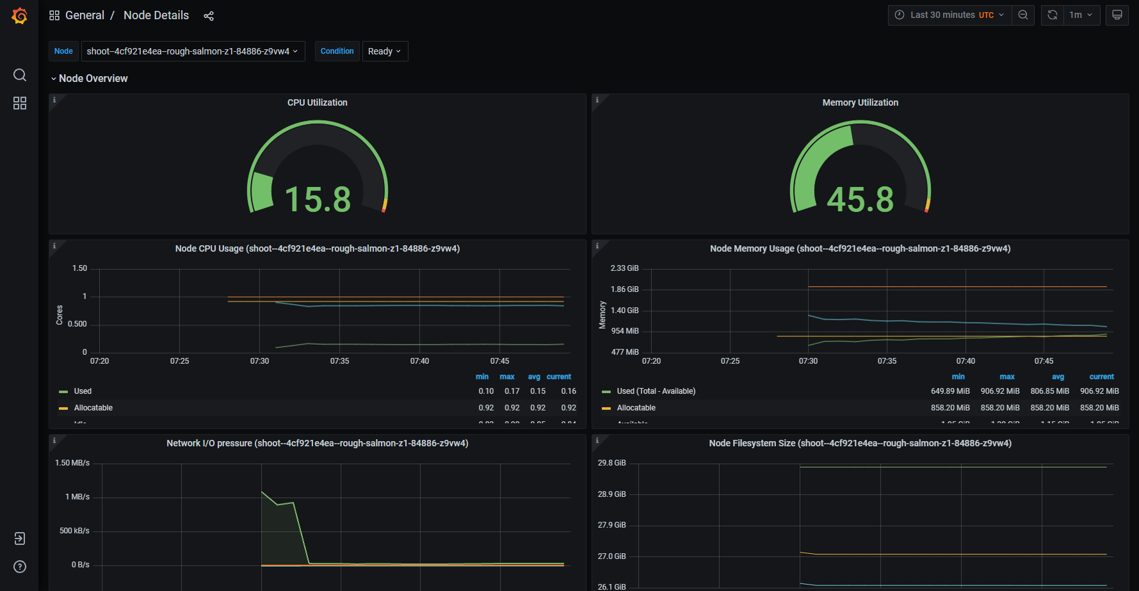The image size is (1139, 591).
Task: Click the zoom out time range icon
Action: [x=1023, y=15]
